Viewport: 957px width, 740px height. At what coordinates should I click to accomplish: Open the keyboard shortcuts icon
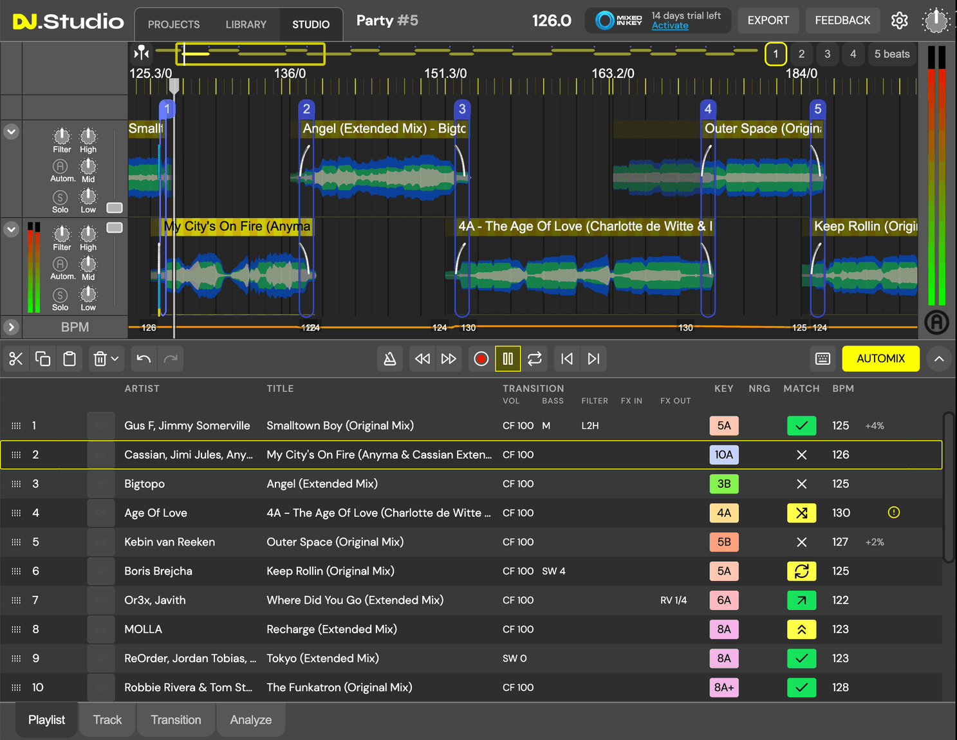(x=822, y=359)
